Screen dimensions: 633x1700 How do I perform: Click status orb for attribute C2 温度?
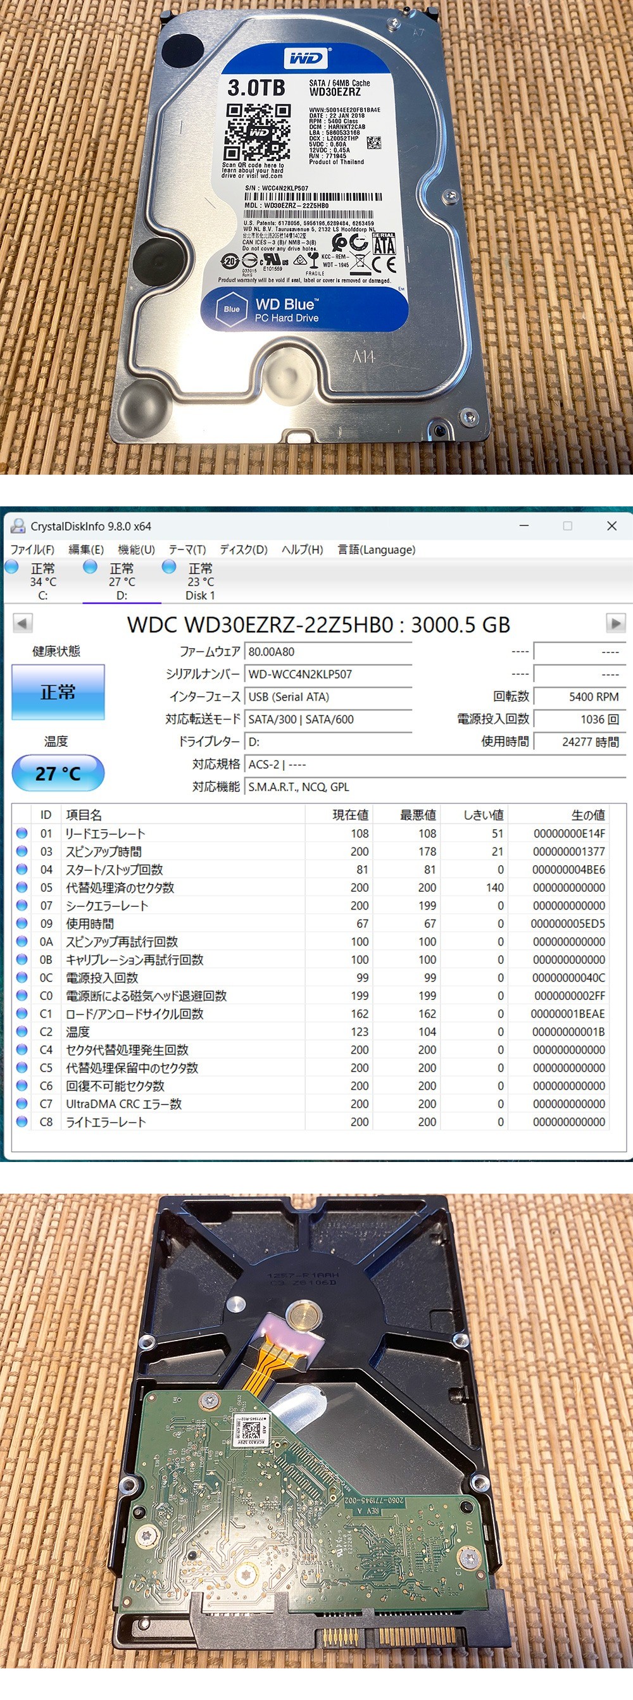[x=22, y=1032]
